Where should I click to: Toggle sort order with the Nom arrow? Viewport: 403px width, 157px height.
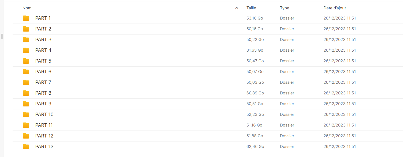click(237, 8)
